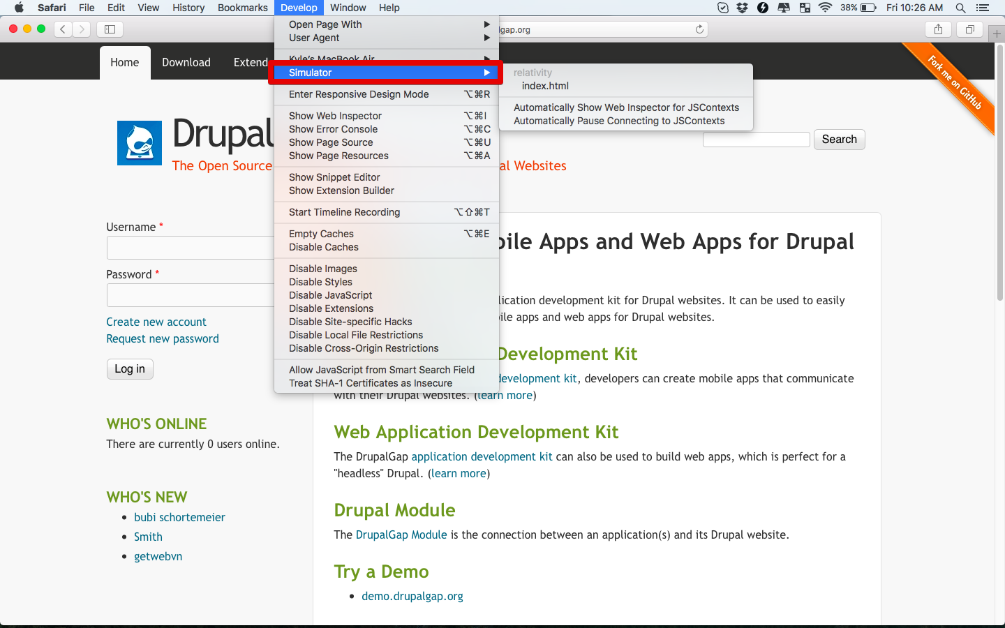The width and height of the screenshot is (1005, 628).
Task: Click the Wi-Fi status icon
Action: pos(825,8)
